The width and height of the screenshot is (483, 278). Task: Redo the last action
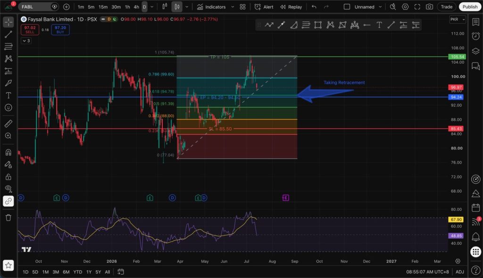point(326,7)
